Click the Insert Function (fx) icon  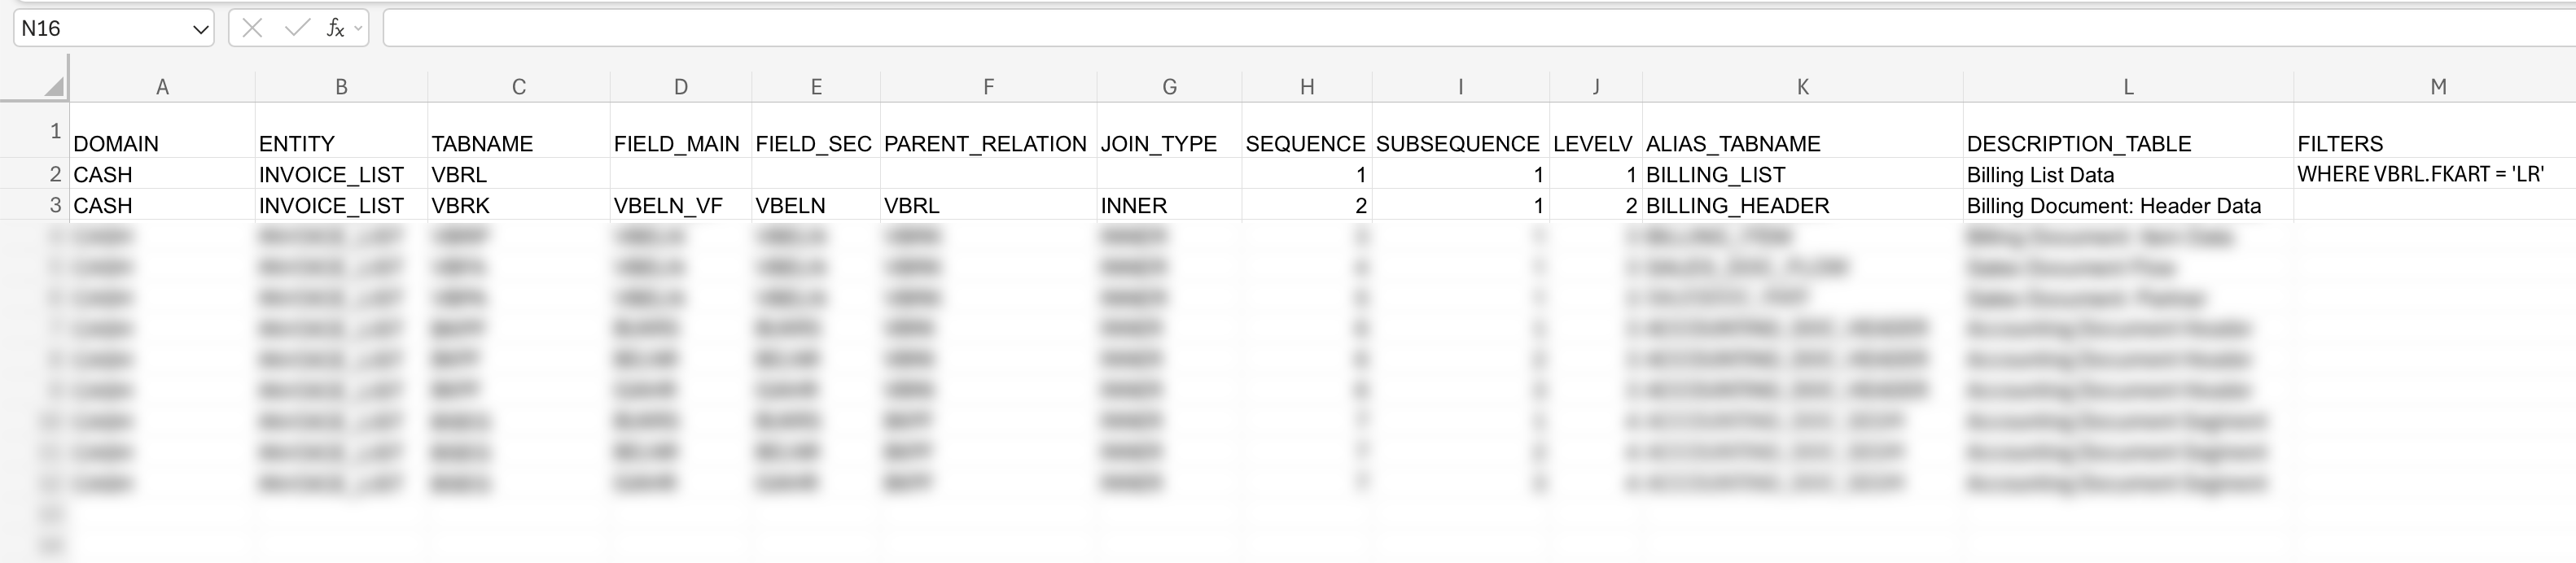(x=335, y=27)
